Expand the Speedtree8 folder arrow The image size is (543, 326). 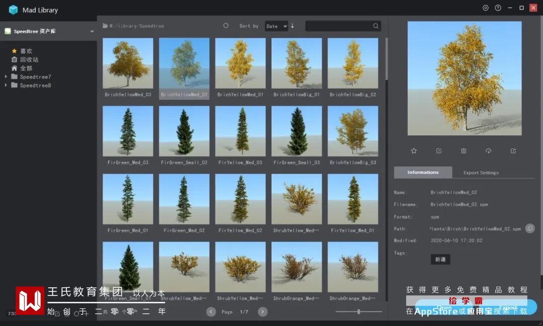[6, 85]
